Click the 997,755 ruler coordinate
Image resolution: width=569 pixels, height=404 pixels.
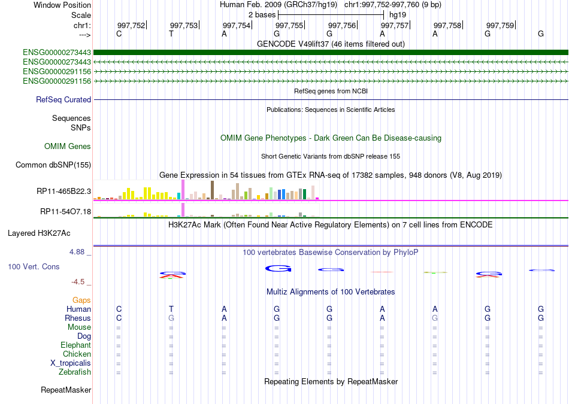[x=289, y=25]
